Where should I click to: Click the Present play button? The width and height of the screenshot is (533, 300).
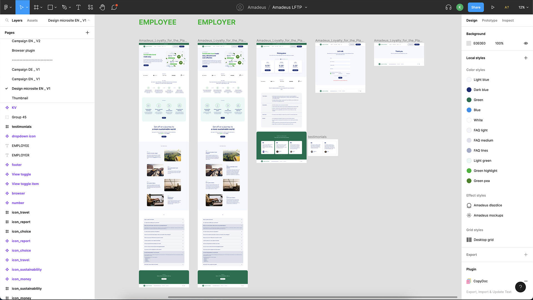(493, 7)
